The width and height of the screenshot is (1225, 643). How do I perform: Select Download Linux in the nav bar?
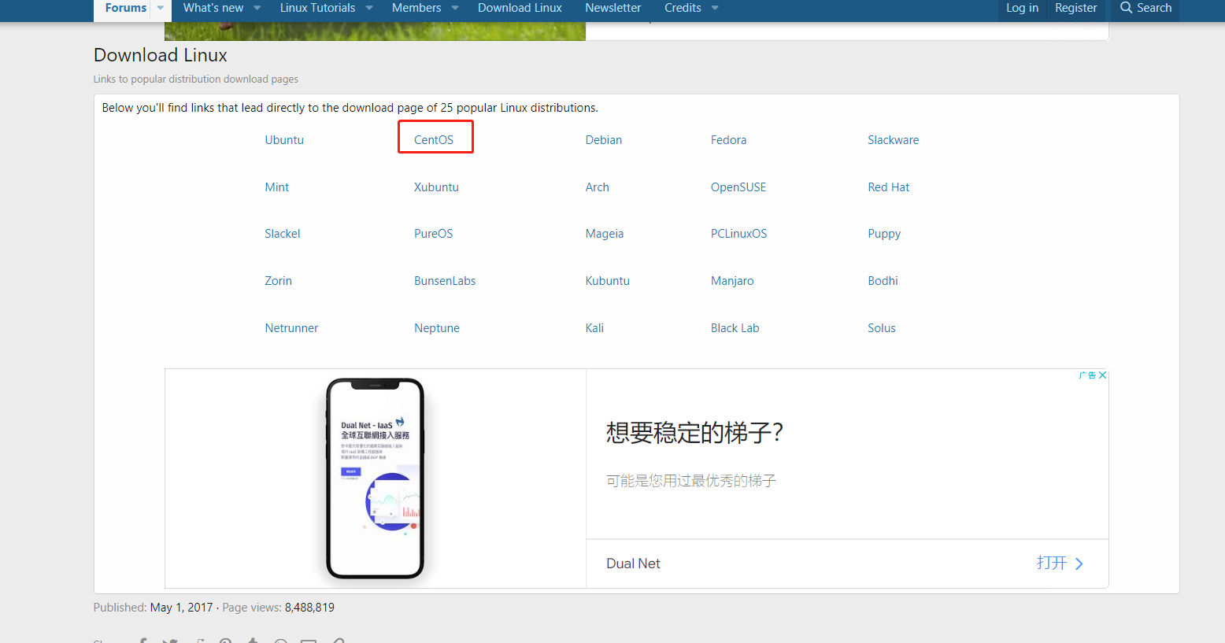(520, 8)
